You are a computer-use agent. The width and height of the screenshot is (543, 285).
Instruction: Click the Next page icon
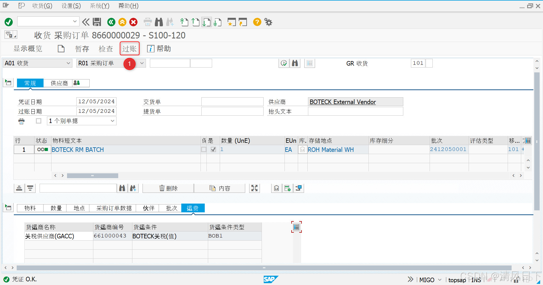(206, 22)
